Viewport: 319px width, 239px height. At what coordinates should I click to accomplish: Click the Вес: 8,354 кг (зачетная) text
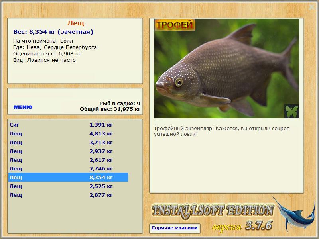pyautogui.click(x=53, y=32)
